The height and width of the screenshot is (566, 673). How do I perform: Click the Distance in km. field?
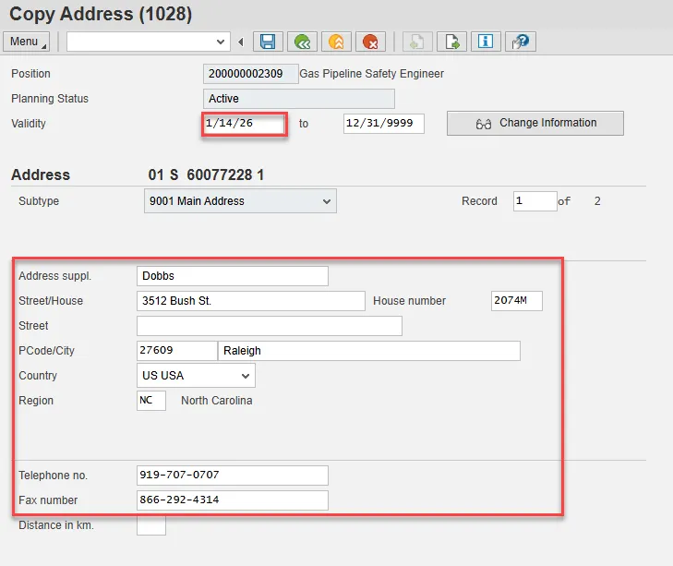(x=151, y=525)
